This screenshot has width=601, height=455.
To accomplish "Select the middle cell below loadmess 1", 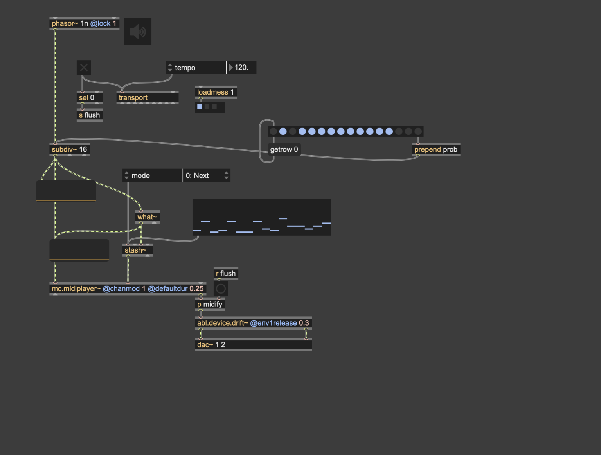I will pos(207,107).
